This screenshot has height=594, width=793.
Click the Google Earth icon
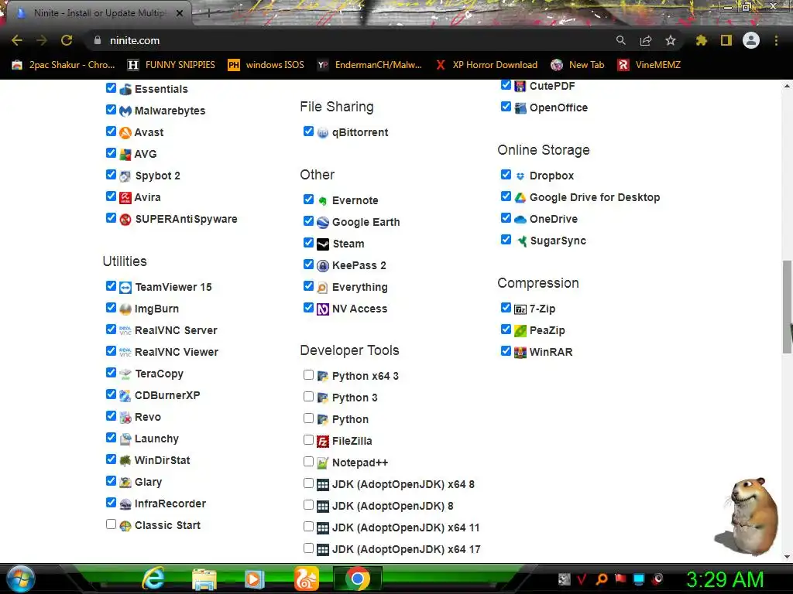tap(323, 222)
